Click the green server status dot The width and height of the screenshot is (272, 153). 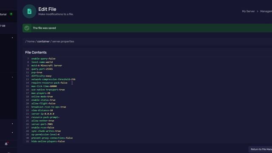coord(11,14)
